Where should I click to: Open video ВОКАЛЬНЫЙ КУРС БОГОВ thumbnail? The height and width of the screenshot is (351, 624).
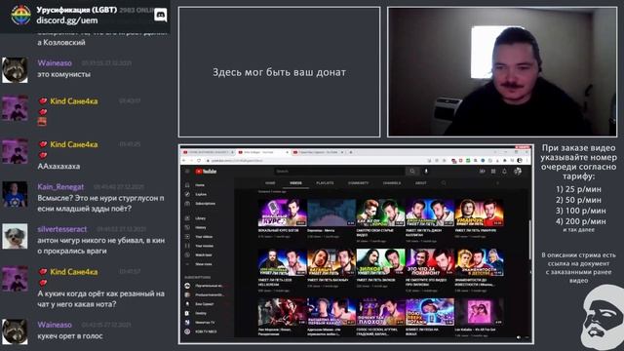[282, 213]
